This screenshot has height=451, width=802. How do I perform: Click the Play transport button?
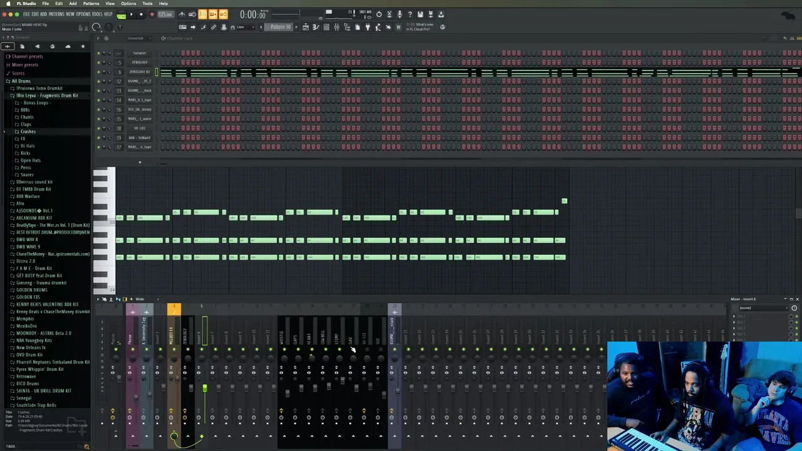pos(132,14)
